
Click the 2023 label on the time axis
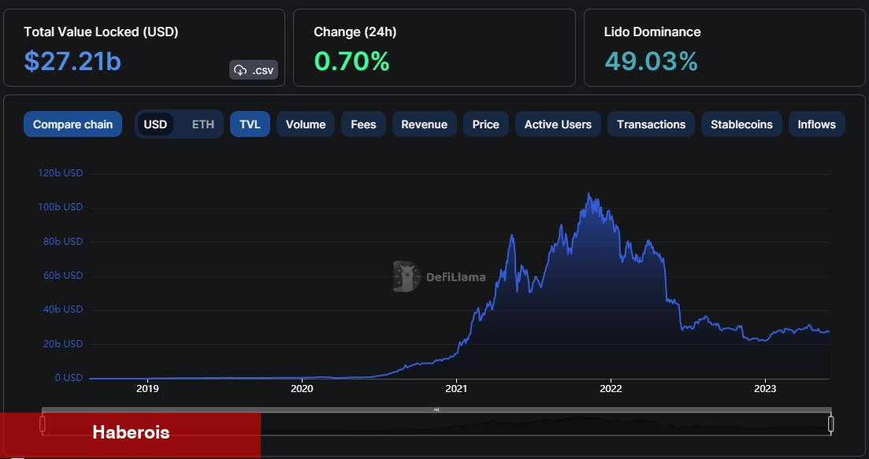tap(765, 389)
